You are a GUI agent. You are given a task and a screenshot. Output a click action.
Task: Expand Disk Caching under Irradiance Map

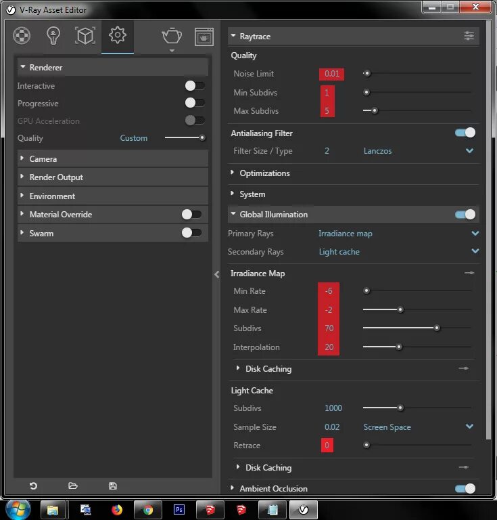click(268, 369)
